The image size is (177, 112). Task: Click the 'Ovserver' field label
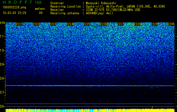tap(57, 3)
